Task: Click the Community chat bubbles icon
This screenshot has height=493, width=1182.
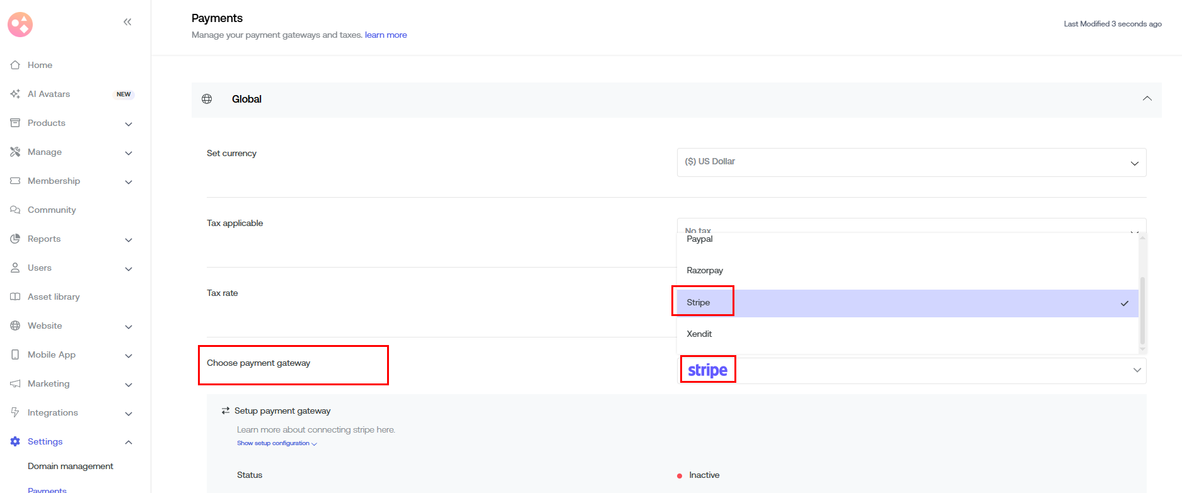Action: click(x=15, y=210)
